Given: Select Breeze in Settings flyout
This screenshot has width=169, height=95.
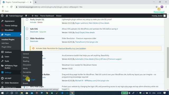Looking at the screenshot, I should pyautogui.click(x=25, y=83).
